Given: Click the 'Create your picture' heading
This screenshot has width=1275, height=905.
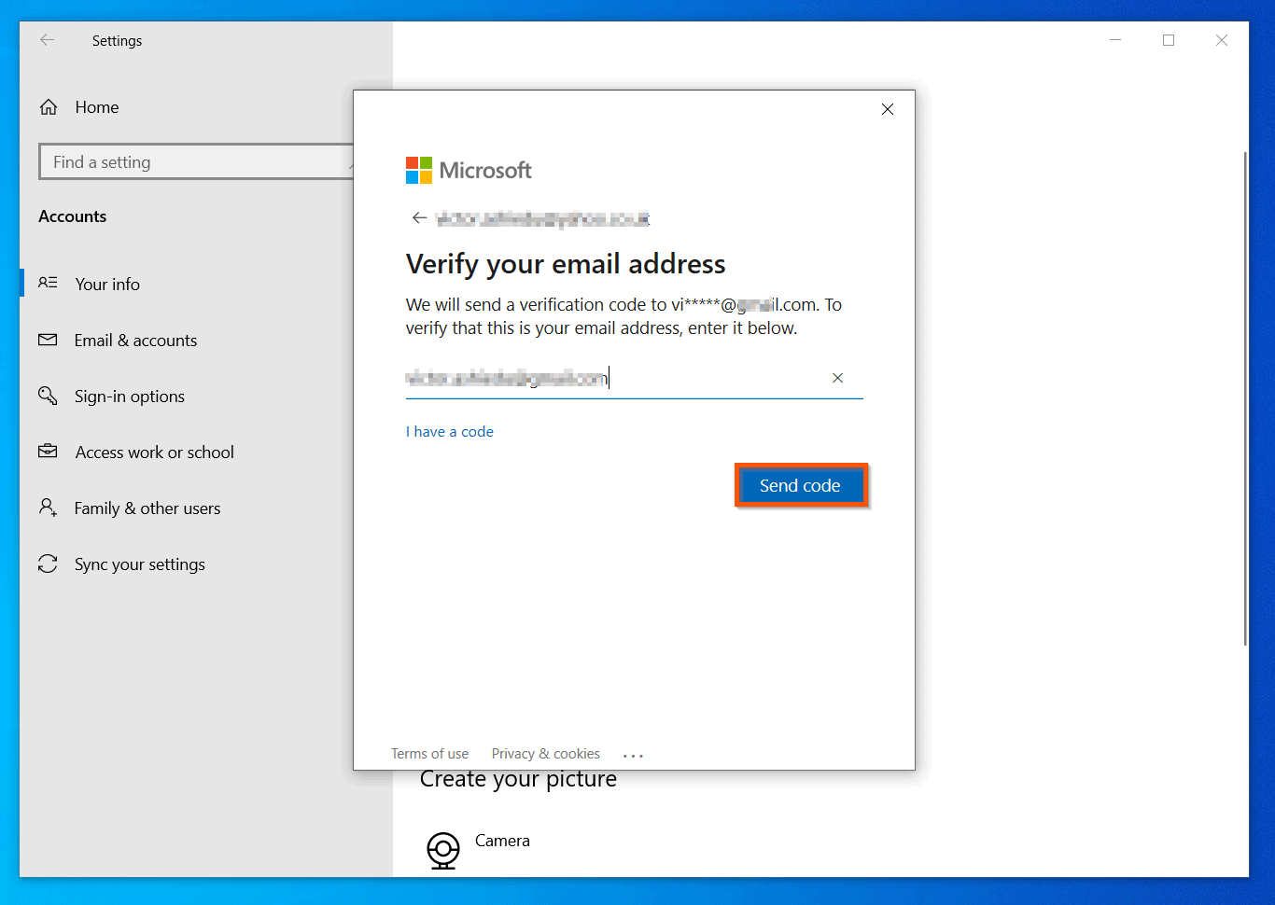Looking at the screenshot, I should tap(518, 779).
